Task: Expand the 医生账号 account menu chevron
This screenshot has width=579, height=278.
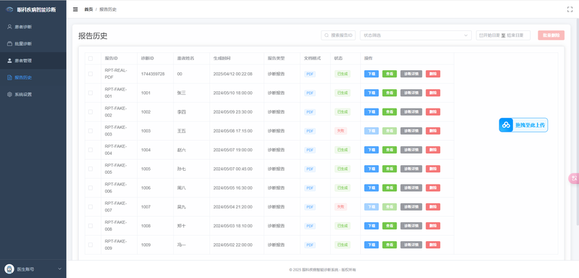Action: coord(60,269)
